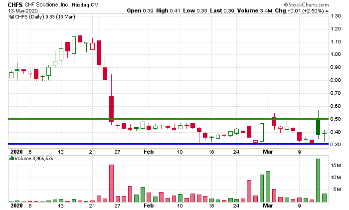This screenshot has width=349, height=210.
Task: Click the blue support line at 0.30
Action: [169, 144]
